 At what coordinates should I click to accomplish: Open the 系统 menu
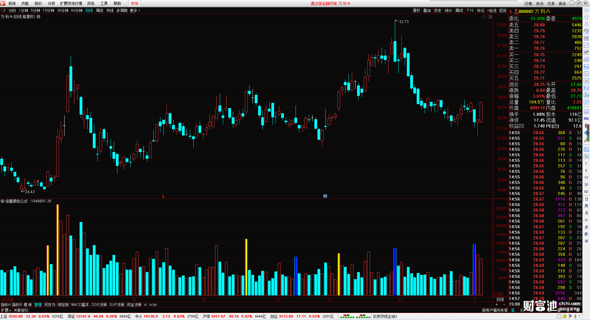(x=12, y=3)
